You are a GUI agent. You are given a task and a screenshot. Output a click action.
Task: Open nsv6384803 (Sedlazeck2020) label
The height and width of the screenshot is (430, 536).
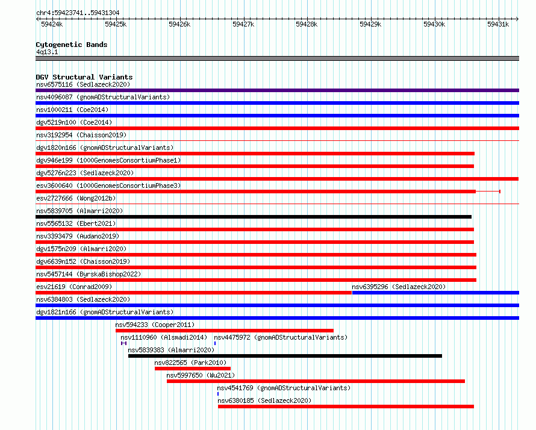tap(83, 299)
